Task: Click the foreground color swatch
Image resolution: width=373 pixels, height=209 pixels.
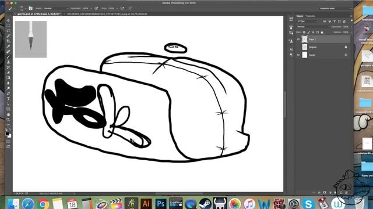Action: tap(7, 134)
